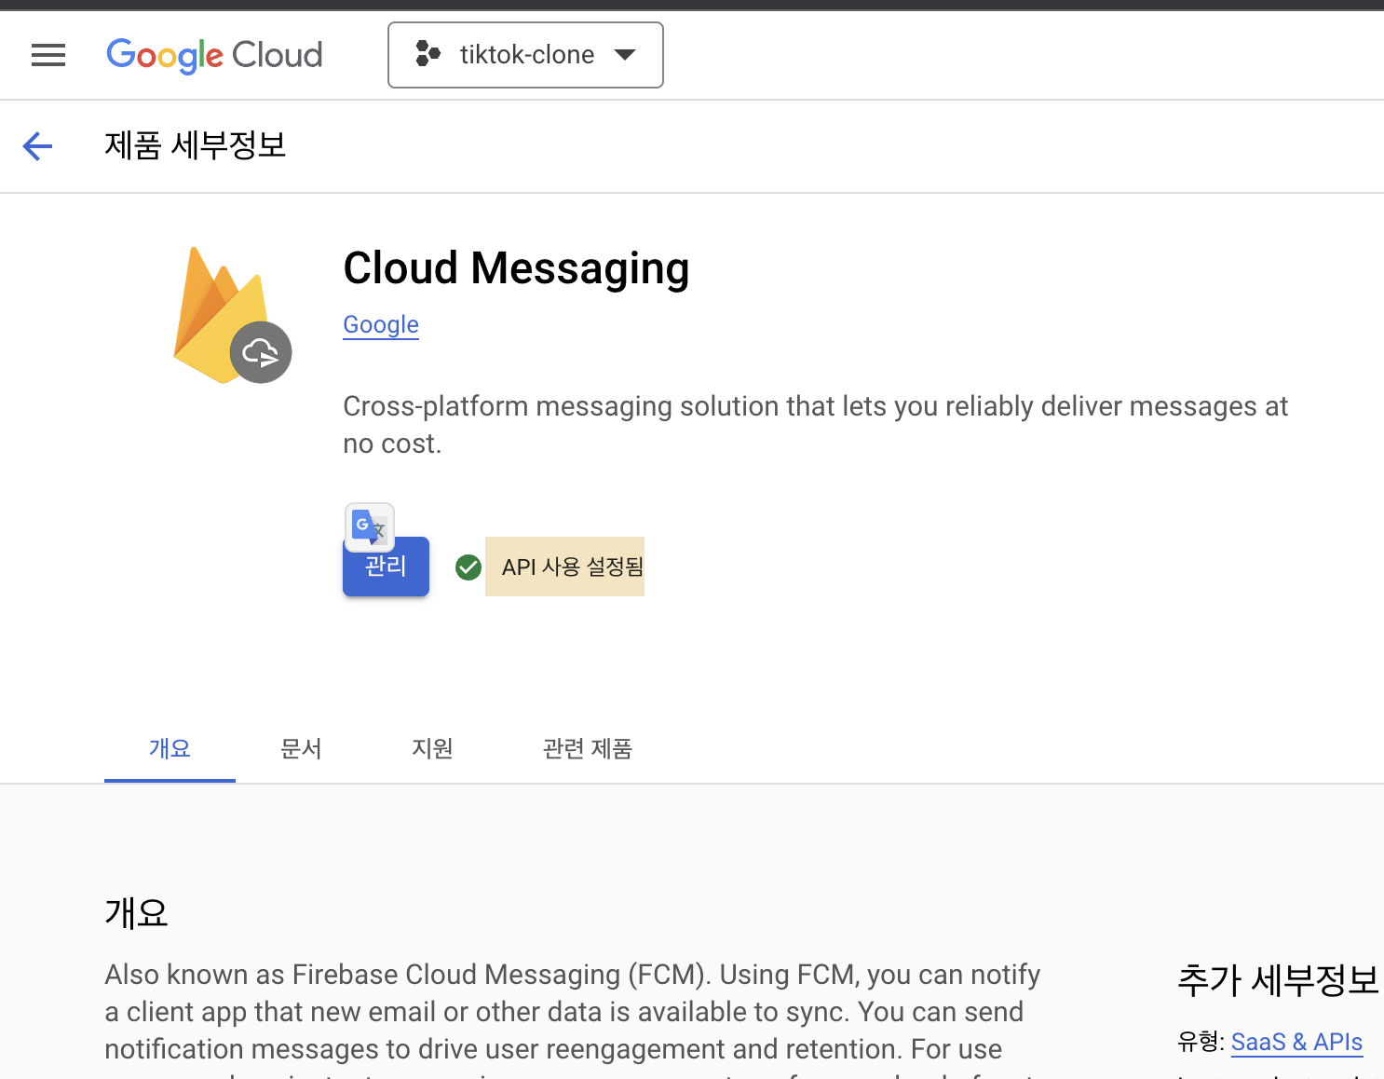Click the '제품 세부정보' page heading
The width and height of the screenshot is (1384, 1079).
click(196, 145)
